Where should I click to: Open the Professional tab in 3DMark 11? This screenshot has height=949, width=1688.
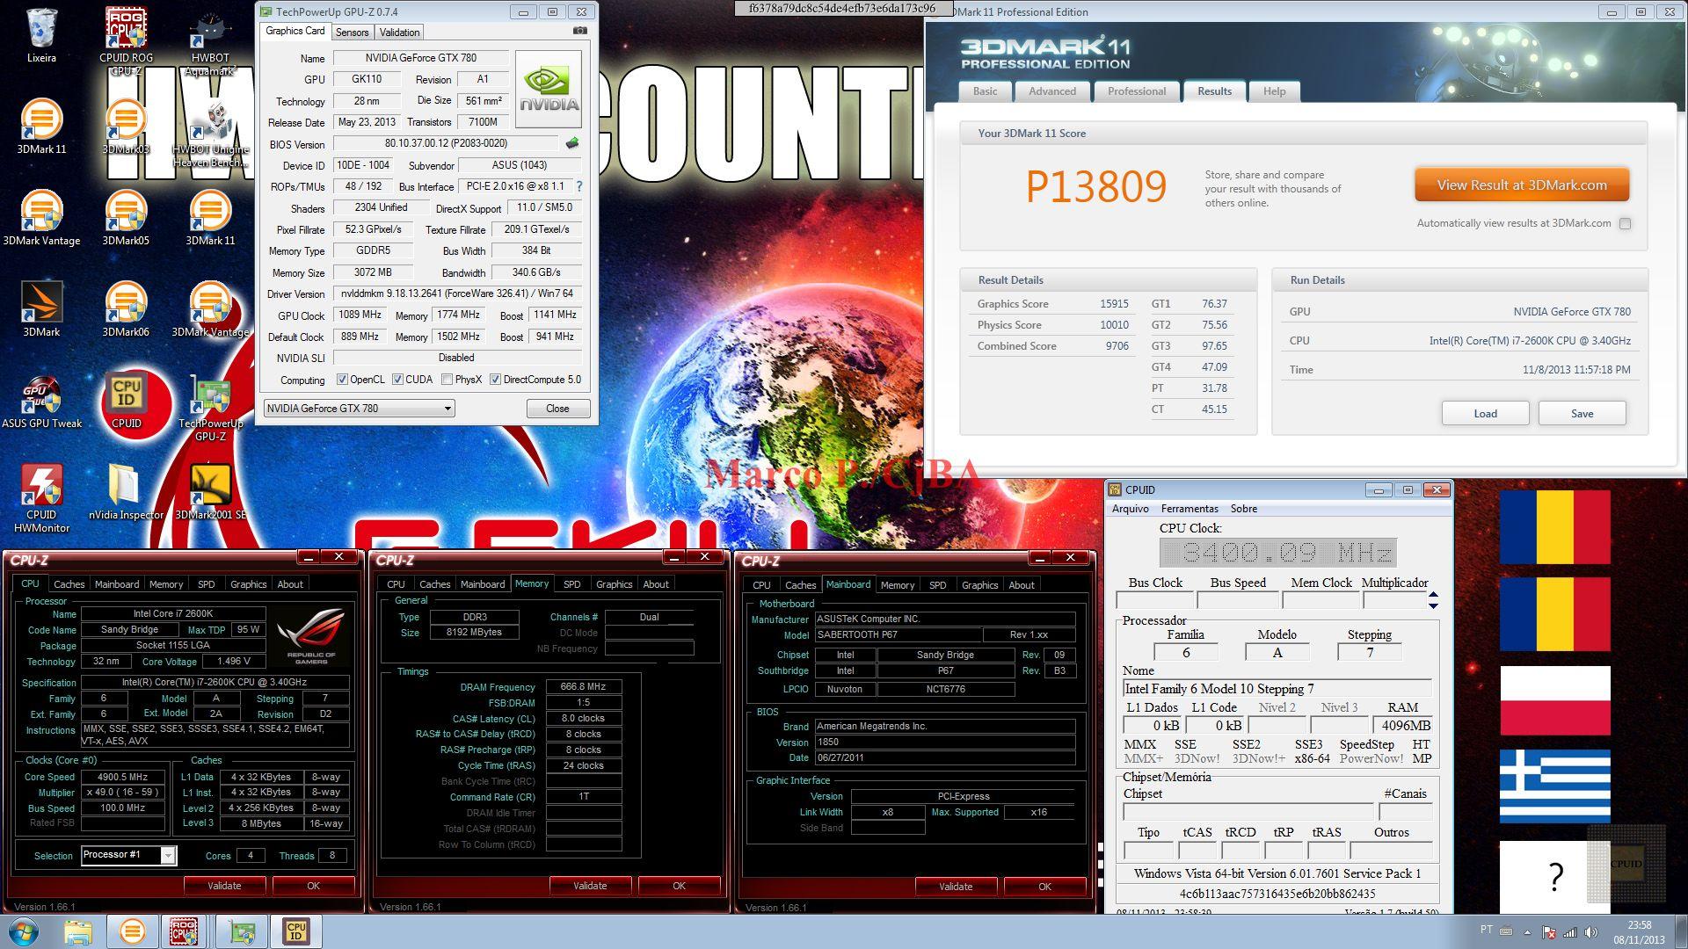1137,91
